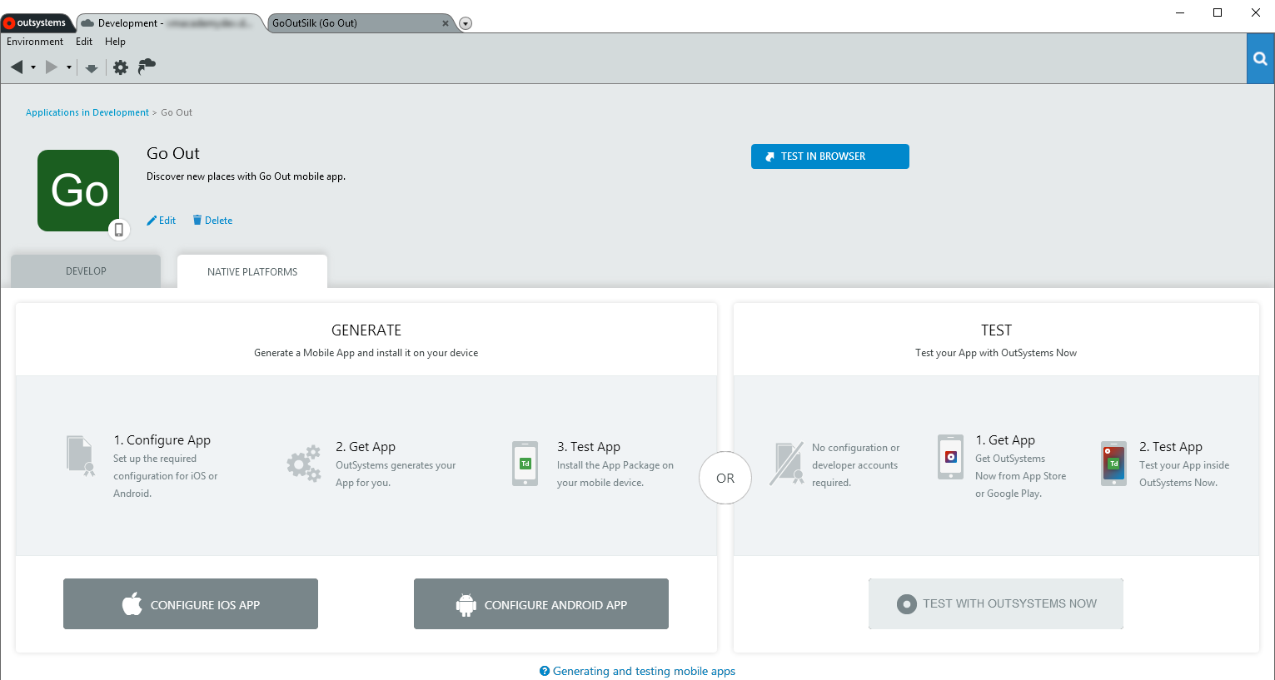Open the tab list chevron next to GoOutSilk tab
Screen dimensions: 1275x680
(465, 23)
